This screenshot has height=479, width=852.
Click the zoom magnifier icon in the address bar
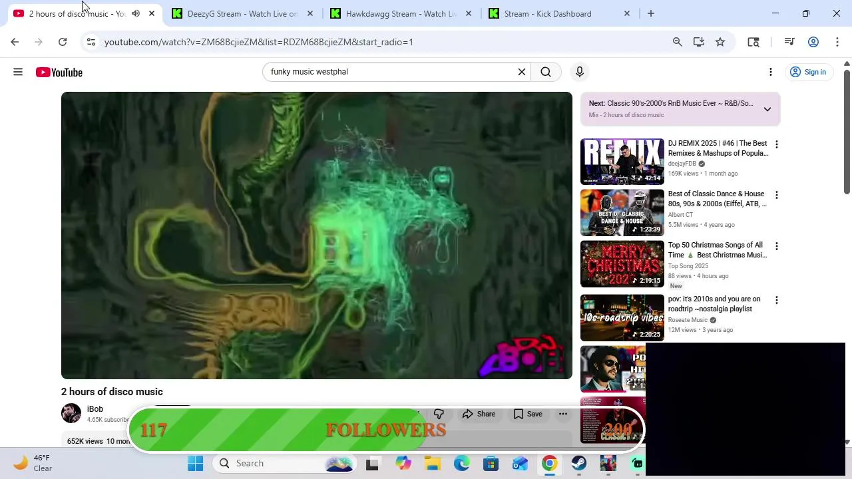[x=678, y=42]
